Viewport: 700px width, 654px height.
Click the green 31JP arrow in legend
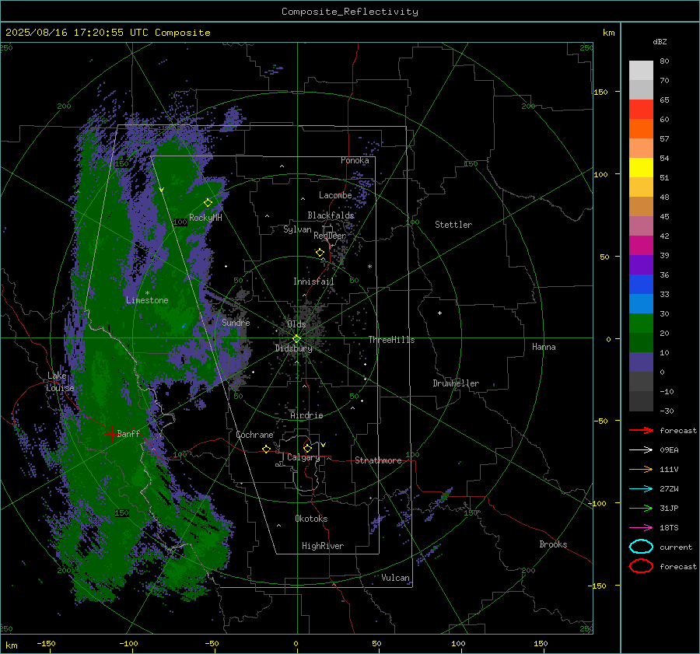[641, 508]
